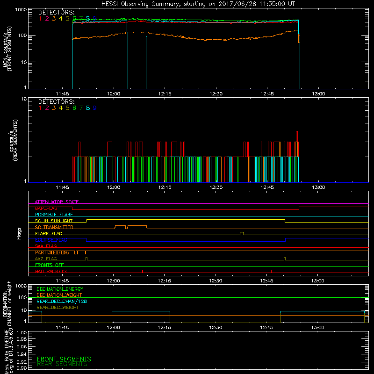Select detector number 8 in rear segments legend
Screen dimensions: 374x374
pos(88,108)
